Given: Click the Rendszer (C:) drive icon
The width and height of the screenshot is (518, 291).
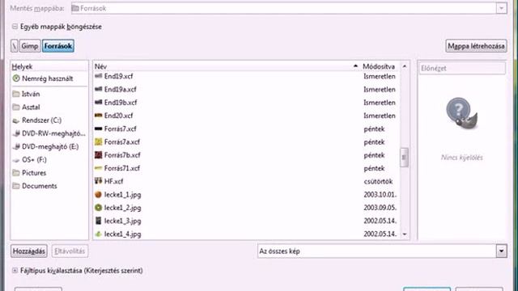Looking at the screenshot, I should coord(16,120).
